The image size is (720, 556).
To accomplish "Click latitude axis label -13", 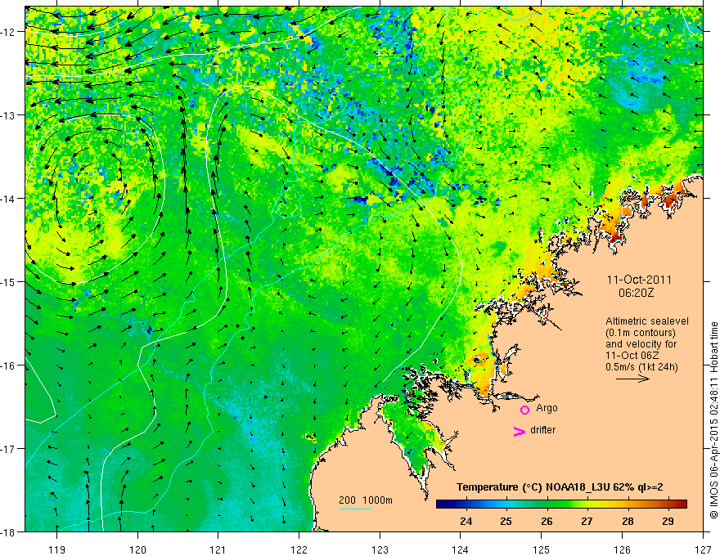I will [9, 115].
